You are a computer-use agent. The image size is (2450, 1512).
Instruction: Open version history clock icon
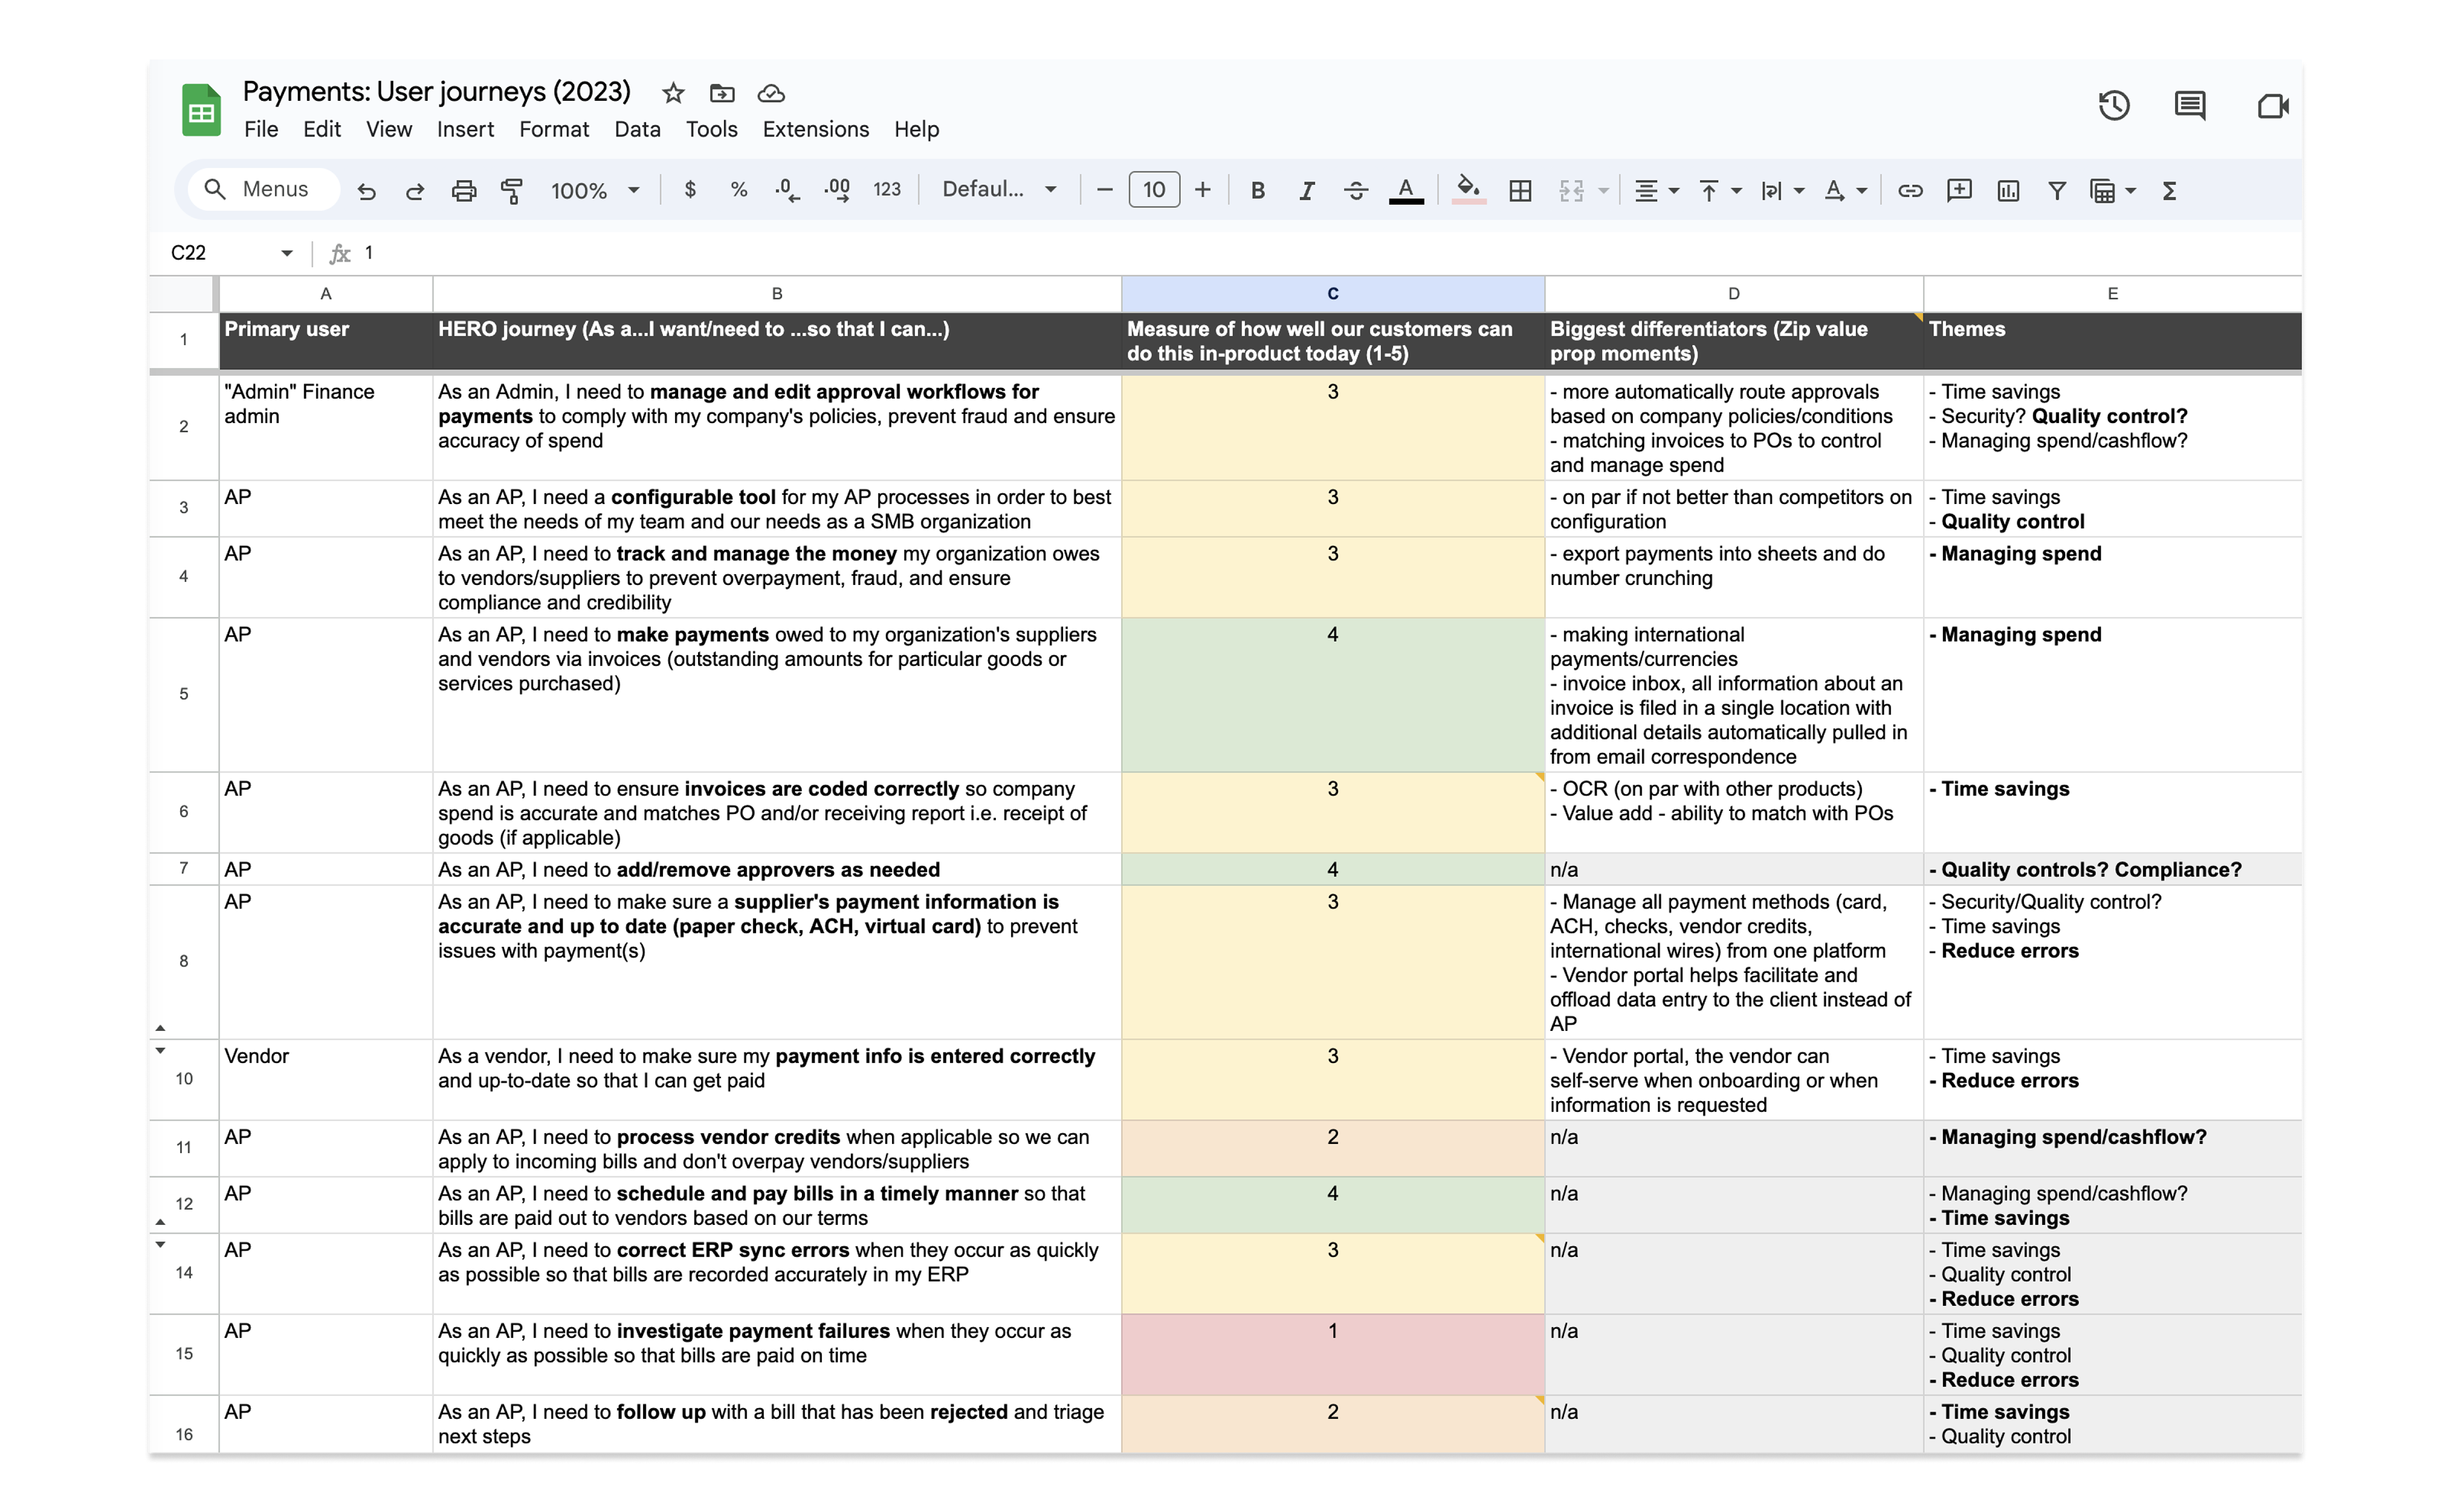[x=2113, y=105]
